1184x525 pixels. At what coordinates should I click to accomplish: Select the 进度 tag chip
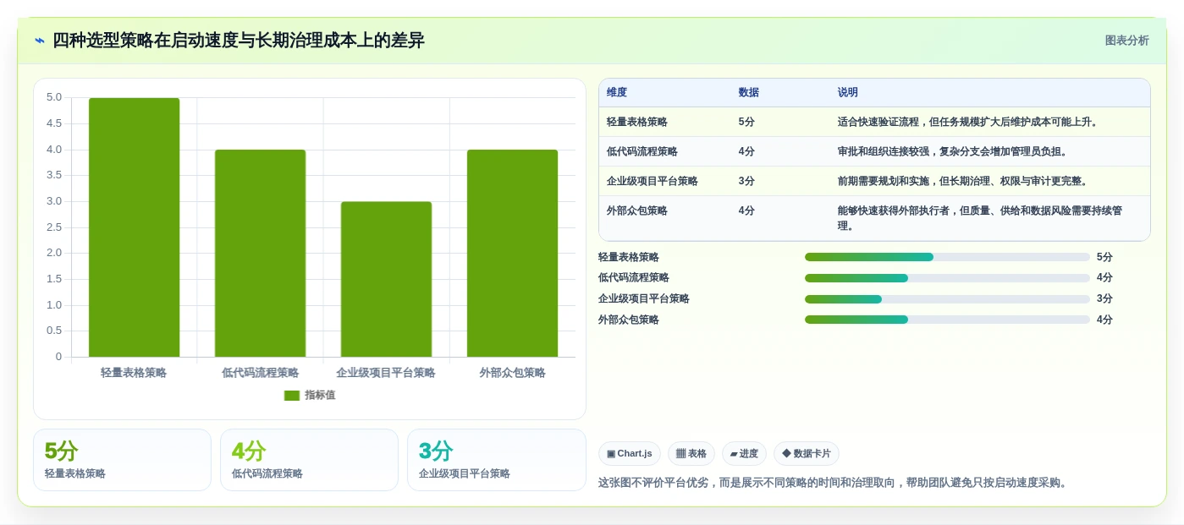point(744,454)
